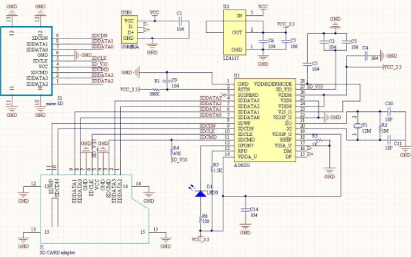Click capacitor C9 104 symbol

click(x=167, y=81)
